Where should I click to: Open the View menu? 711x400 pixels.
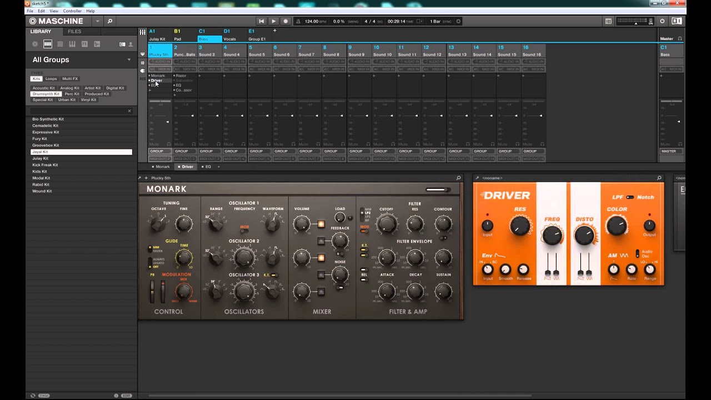[54, 11]
